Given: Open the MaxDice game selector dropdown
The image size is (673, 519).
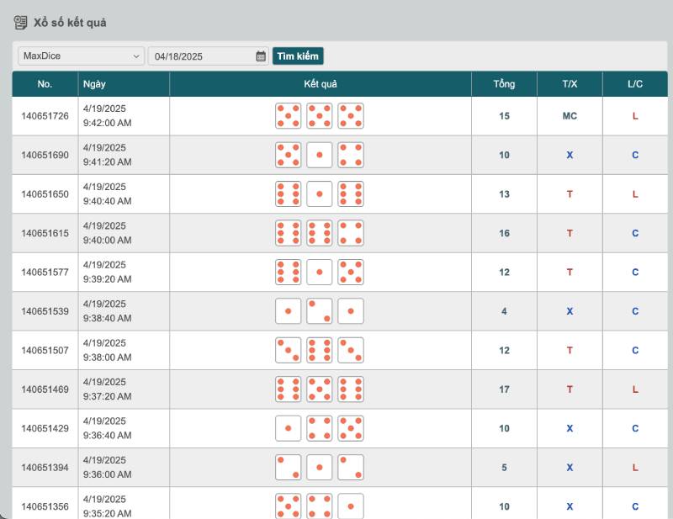Looking at the screenshot, I should (80, 57).
